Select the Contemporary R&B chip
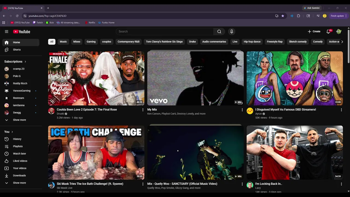The image size is (350, 197). (x=129, y=42)
